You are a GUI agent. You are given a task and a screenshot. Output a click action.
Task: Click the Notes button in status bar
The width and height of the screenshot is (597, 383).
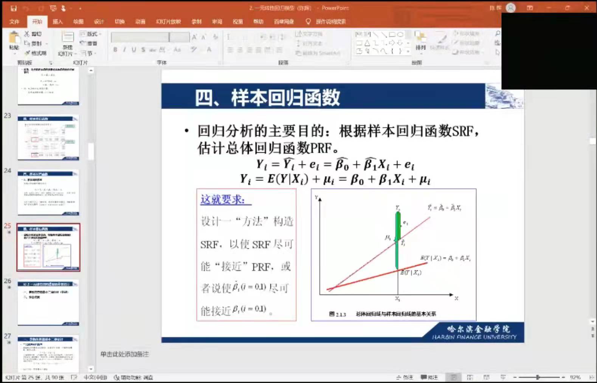click(405, 377)
